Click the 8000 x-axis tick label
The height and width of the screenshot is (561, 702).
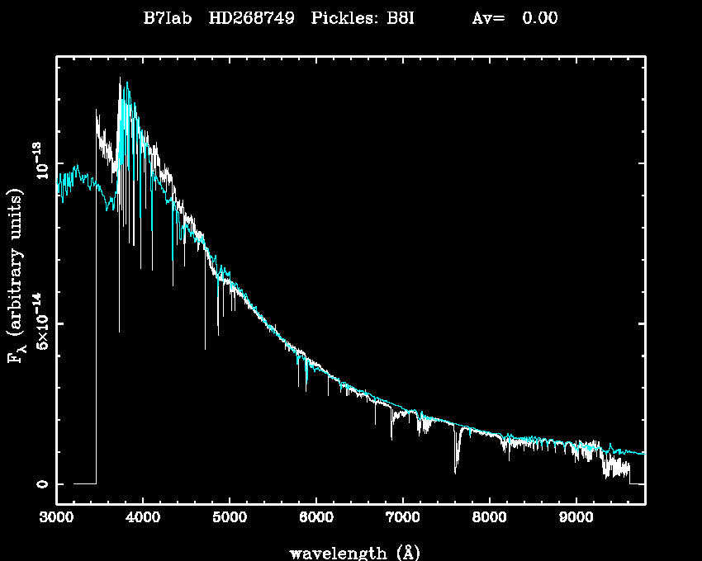coord(490,519)
